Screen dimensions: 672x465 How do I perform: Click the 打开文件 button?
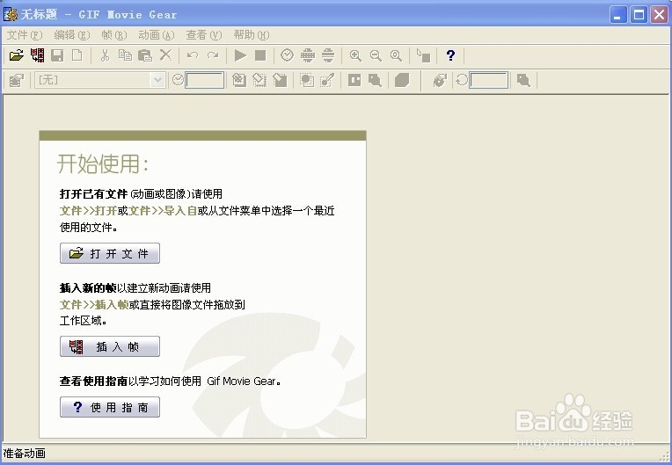110,253
